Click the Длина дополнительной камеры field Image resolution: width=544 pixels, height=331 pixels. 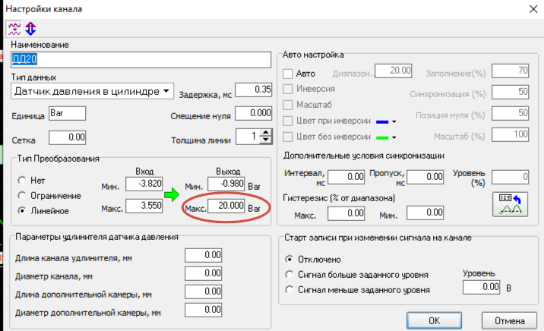click(204, 292)
